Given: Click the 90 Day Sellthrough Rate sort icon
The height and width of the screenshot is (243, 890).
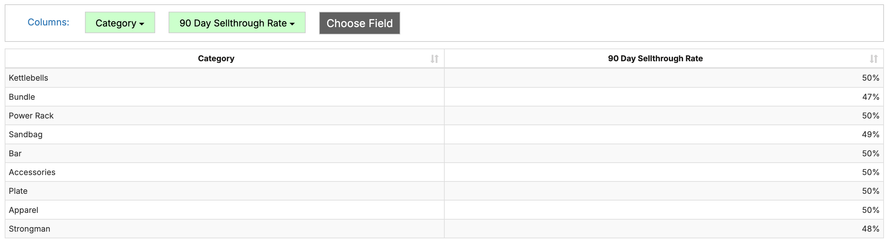Looking at the screenshot, I should pyautogui.click(x=874, y=59).
